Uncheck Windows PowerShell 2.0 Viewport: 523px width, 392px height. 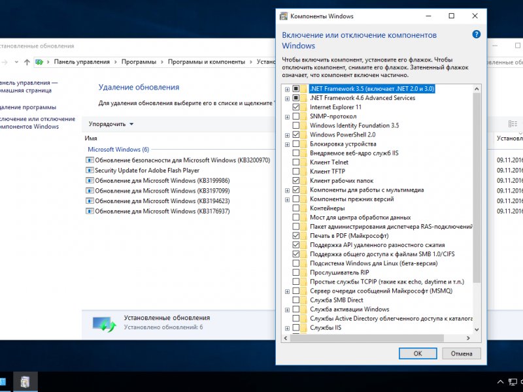(x=296, y=135)
